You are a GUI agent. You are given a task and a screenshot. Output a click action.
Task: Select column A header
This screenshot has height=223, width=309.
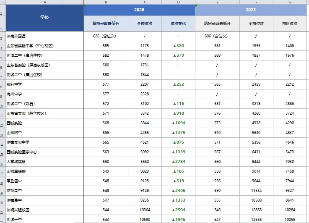click(x=45, y=2)
